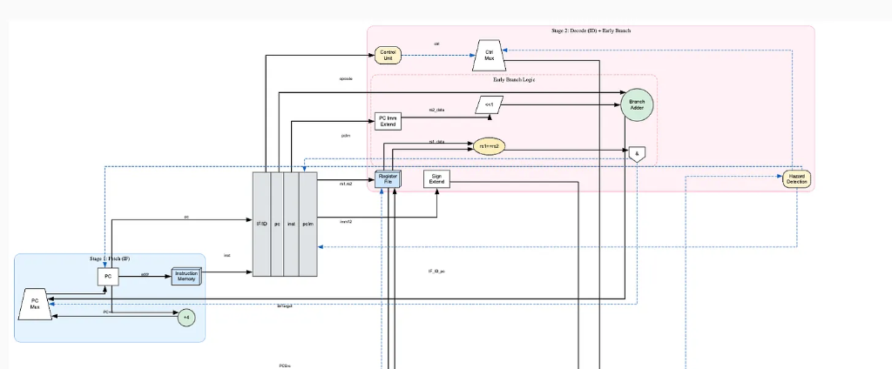Click the Hazard Detection node
The width and height of the screenshot is (892, 369).
click(797, 179)
